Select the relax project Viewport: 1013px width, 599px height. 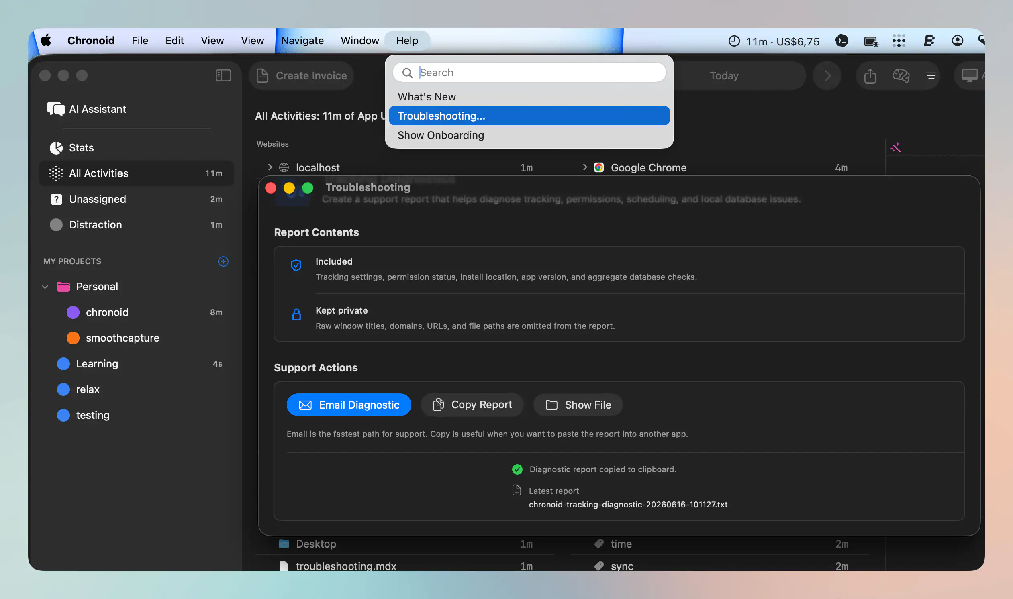click(137, 389)
